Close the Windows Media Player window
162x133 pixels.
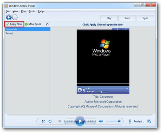(151, 5)
